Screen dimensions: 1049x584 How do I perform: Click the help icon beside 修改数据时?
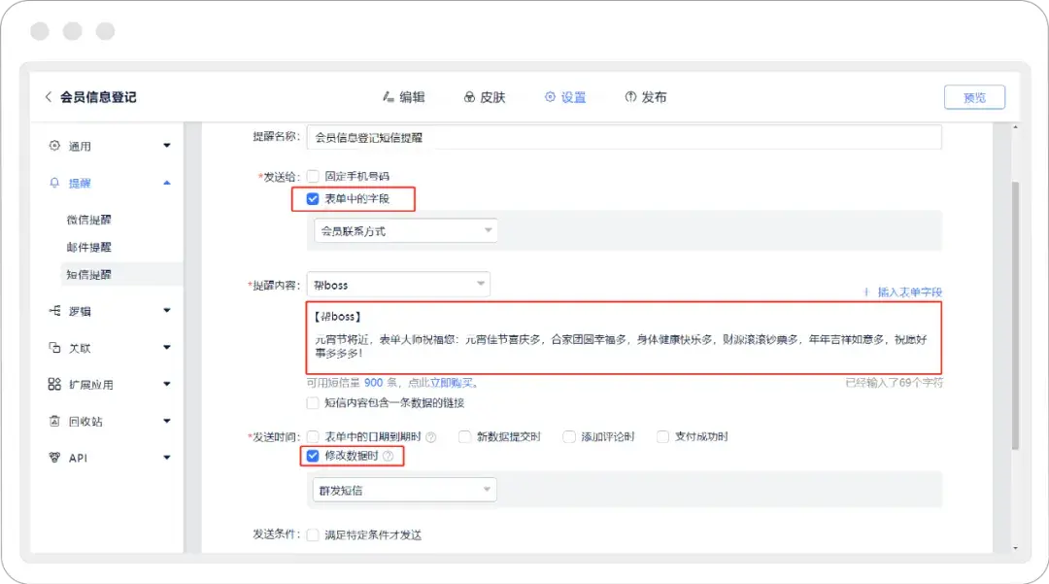388,456
